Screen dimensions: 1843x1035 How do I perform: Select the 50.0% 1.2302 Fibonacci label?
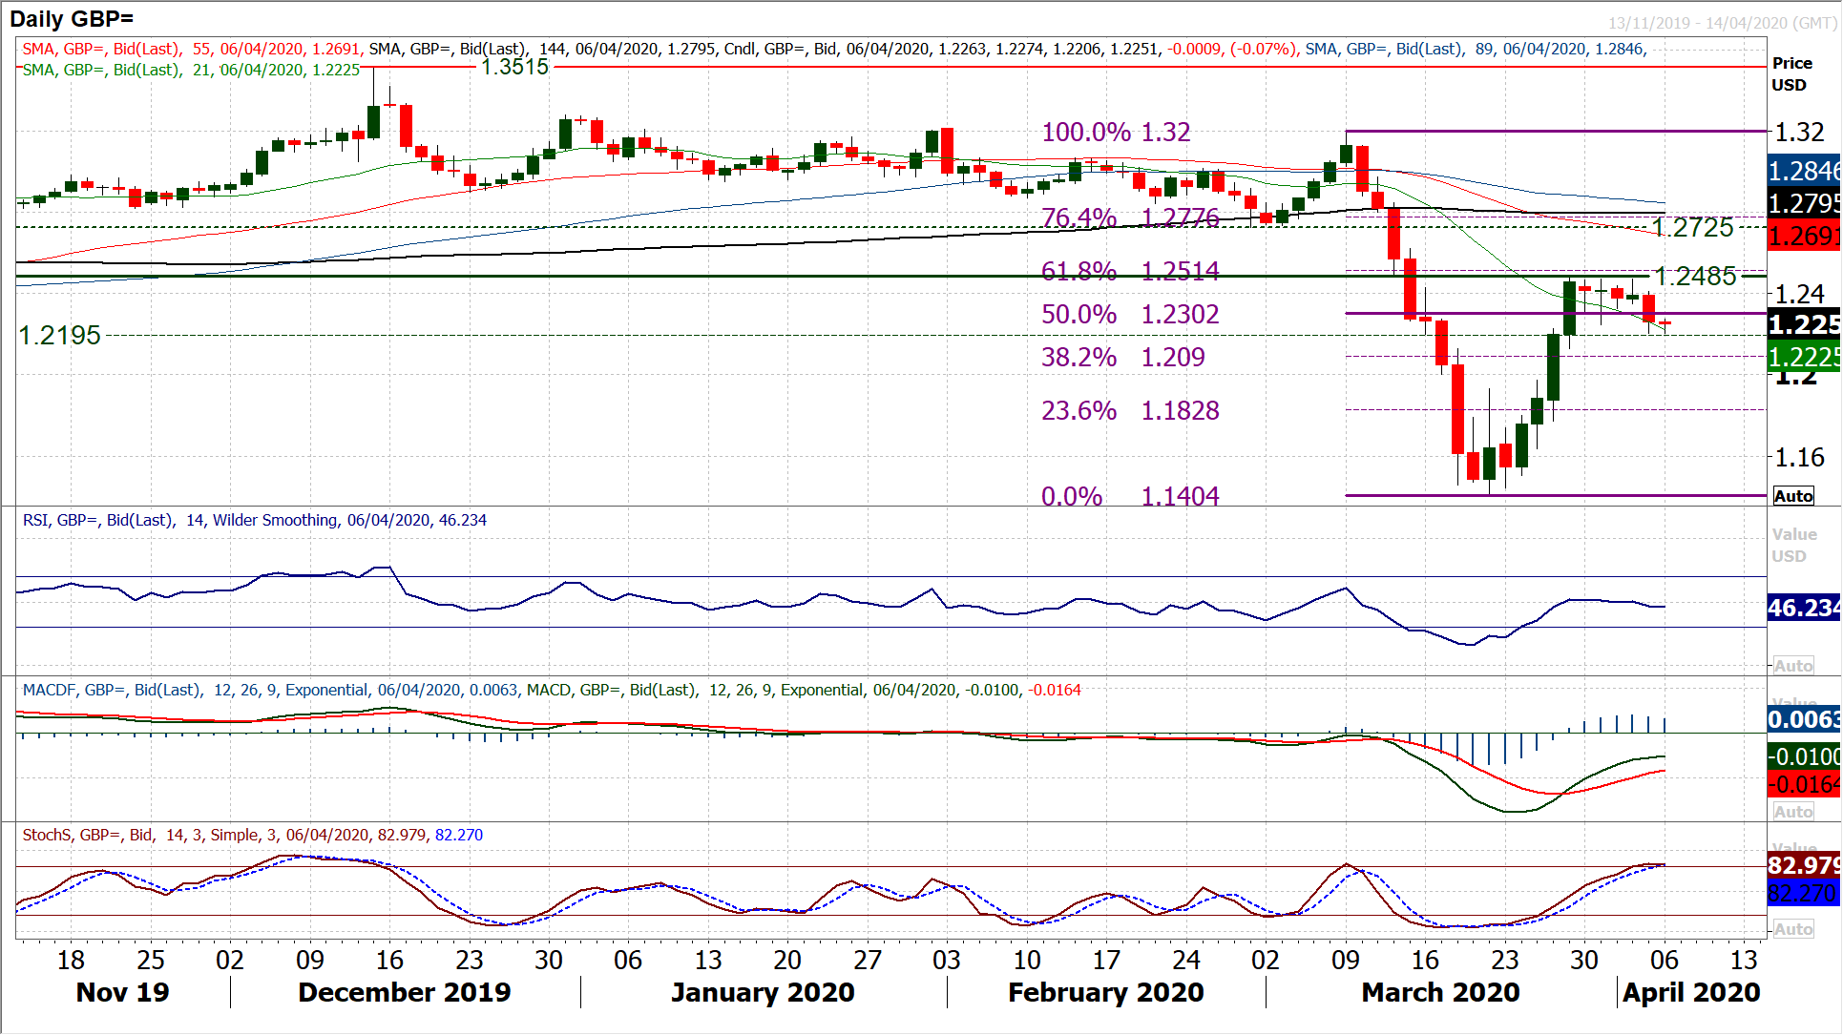pos(1130,314)
